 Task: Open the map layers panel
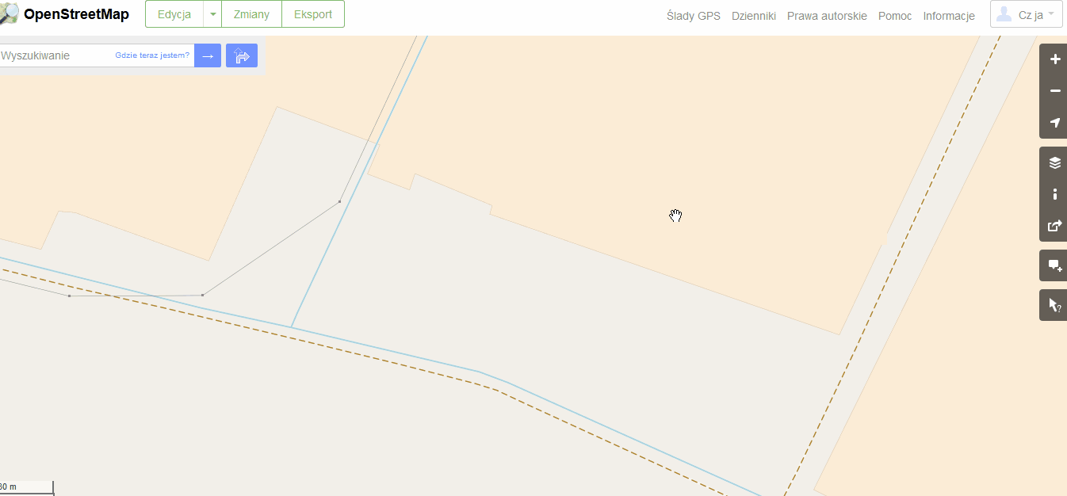1054,162
